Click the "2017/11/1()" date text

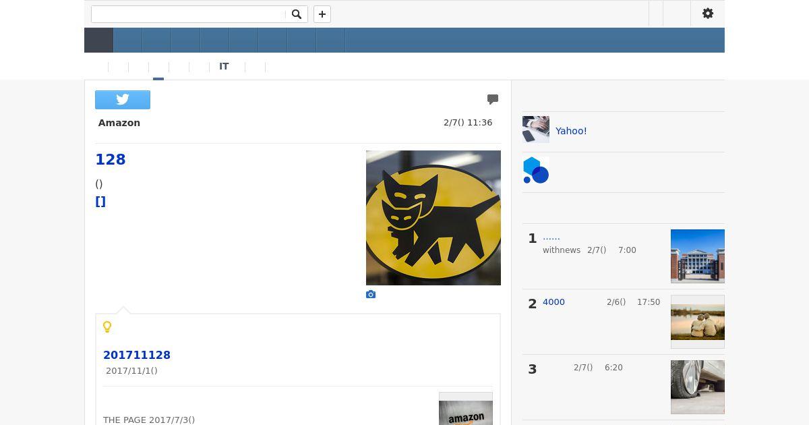(131, 370)
